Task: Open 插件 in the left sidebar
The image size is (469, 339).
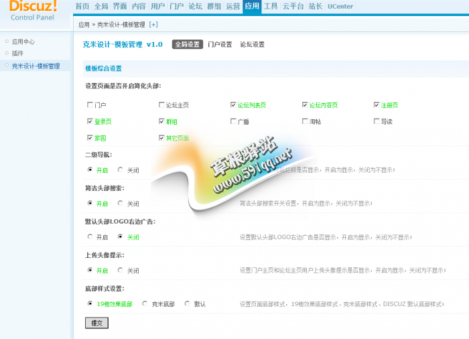Action: click(18, 54)
